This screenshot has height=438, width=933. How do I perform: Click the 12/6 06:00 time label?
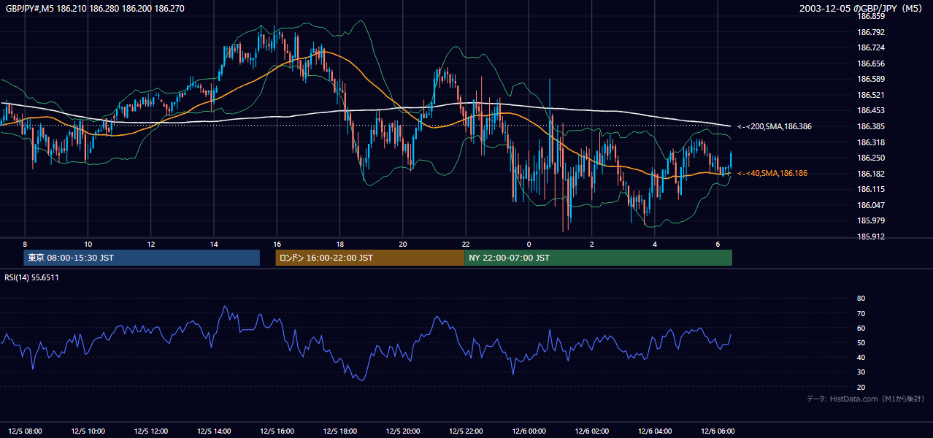(718, 431)
